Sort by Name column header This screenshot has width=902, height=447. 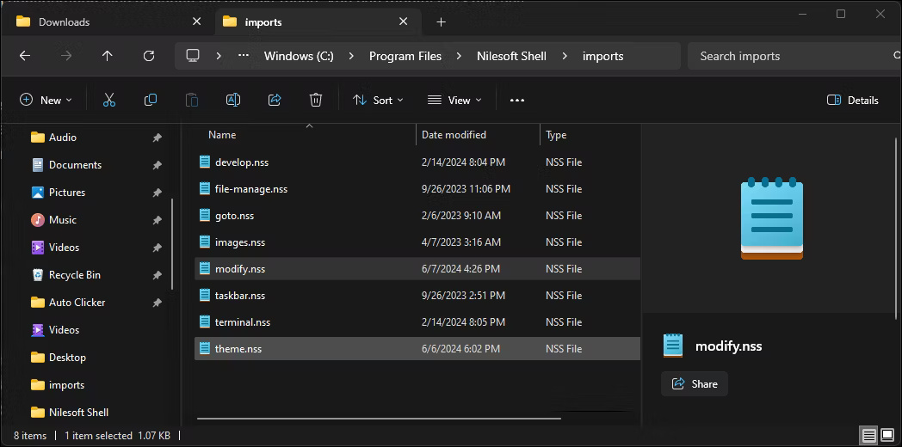click(x=222, y=135)
